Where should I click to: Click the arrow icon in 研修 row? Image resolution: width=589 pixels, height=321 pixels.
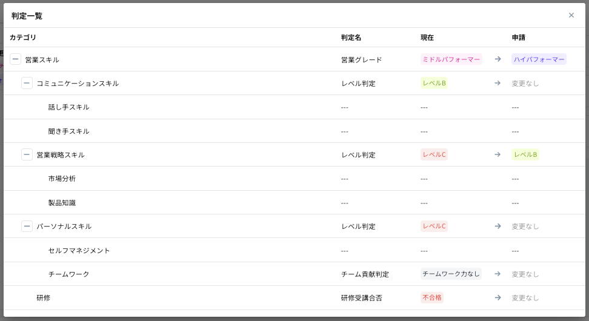point(497,297)
